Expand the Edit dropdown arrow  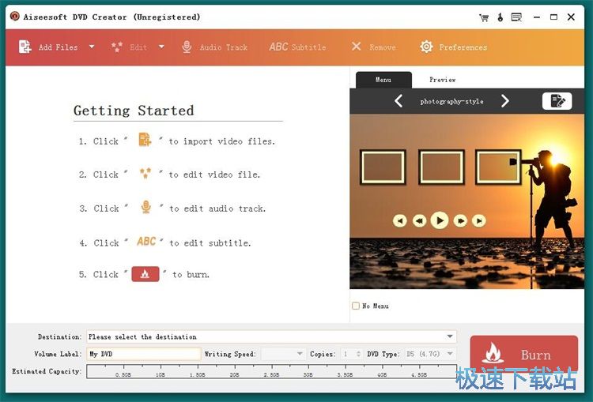pyautogui.click(x=161, y=47)
